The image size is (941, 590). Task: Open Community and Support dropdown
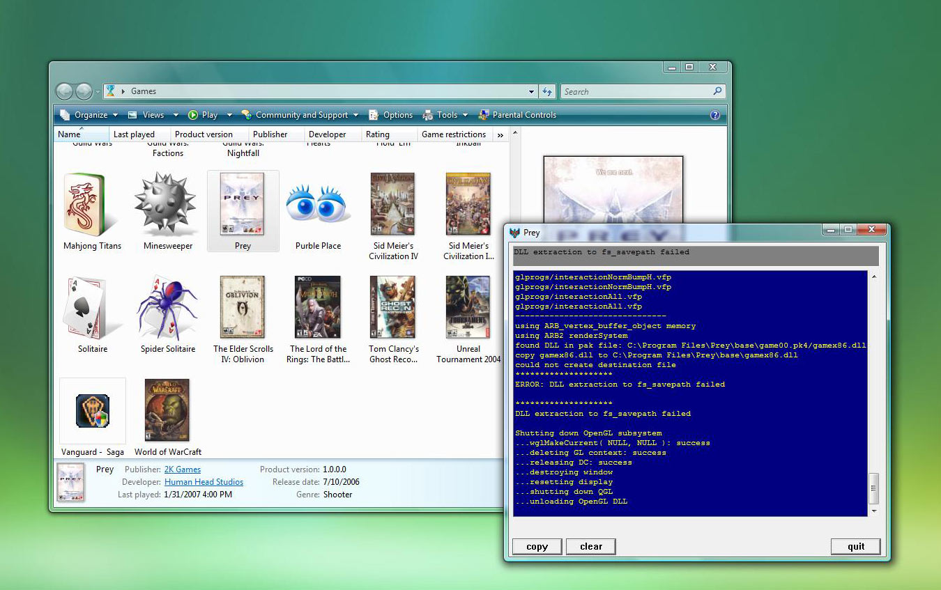(x=300, y=115)
